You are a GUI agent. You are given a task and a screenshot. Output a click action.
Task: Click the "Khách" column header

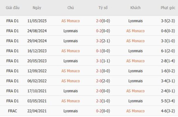coord(135,8)
